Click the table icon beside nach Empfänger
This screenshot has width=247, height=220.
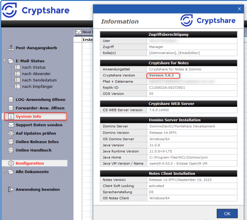pyautogui.click(x=17, y=86)
